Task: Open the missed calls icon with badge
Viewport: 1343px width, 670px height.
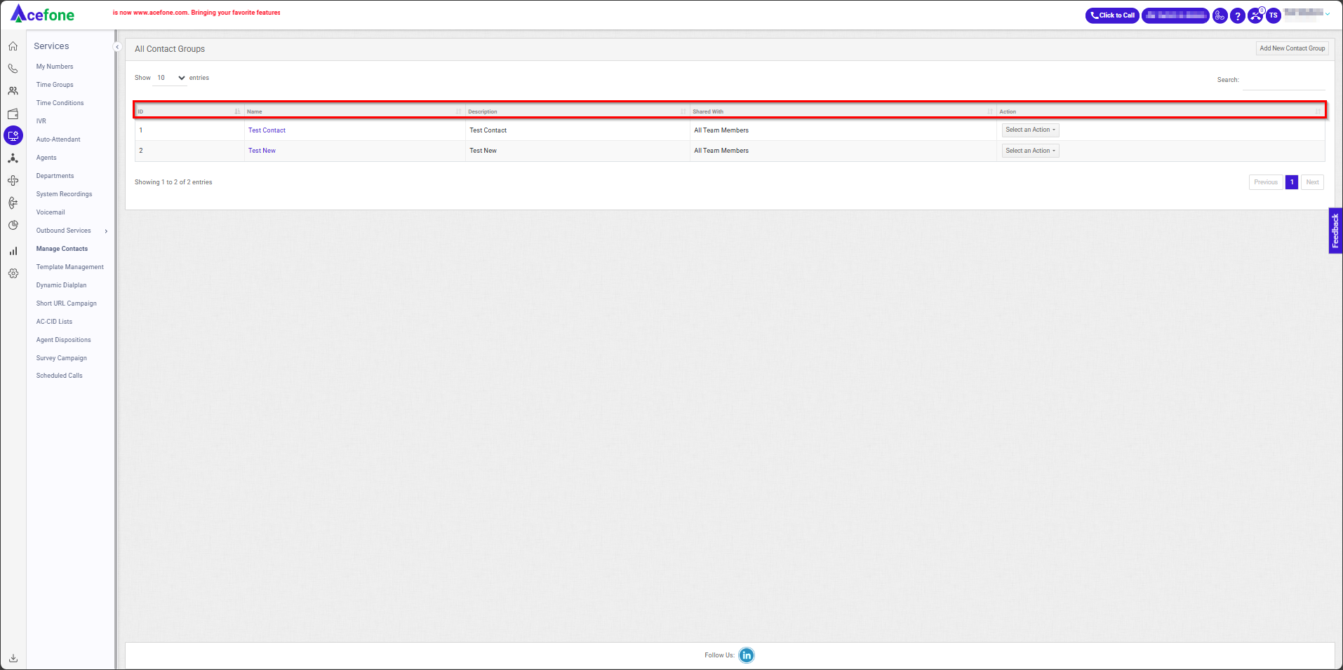Action: (x=1256, y=15)
